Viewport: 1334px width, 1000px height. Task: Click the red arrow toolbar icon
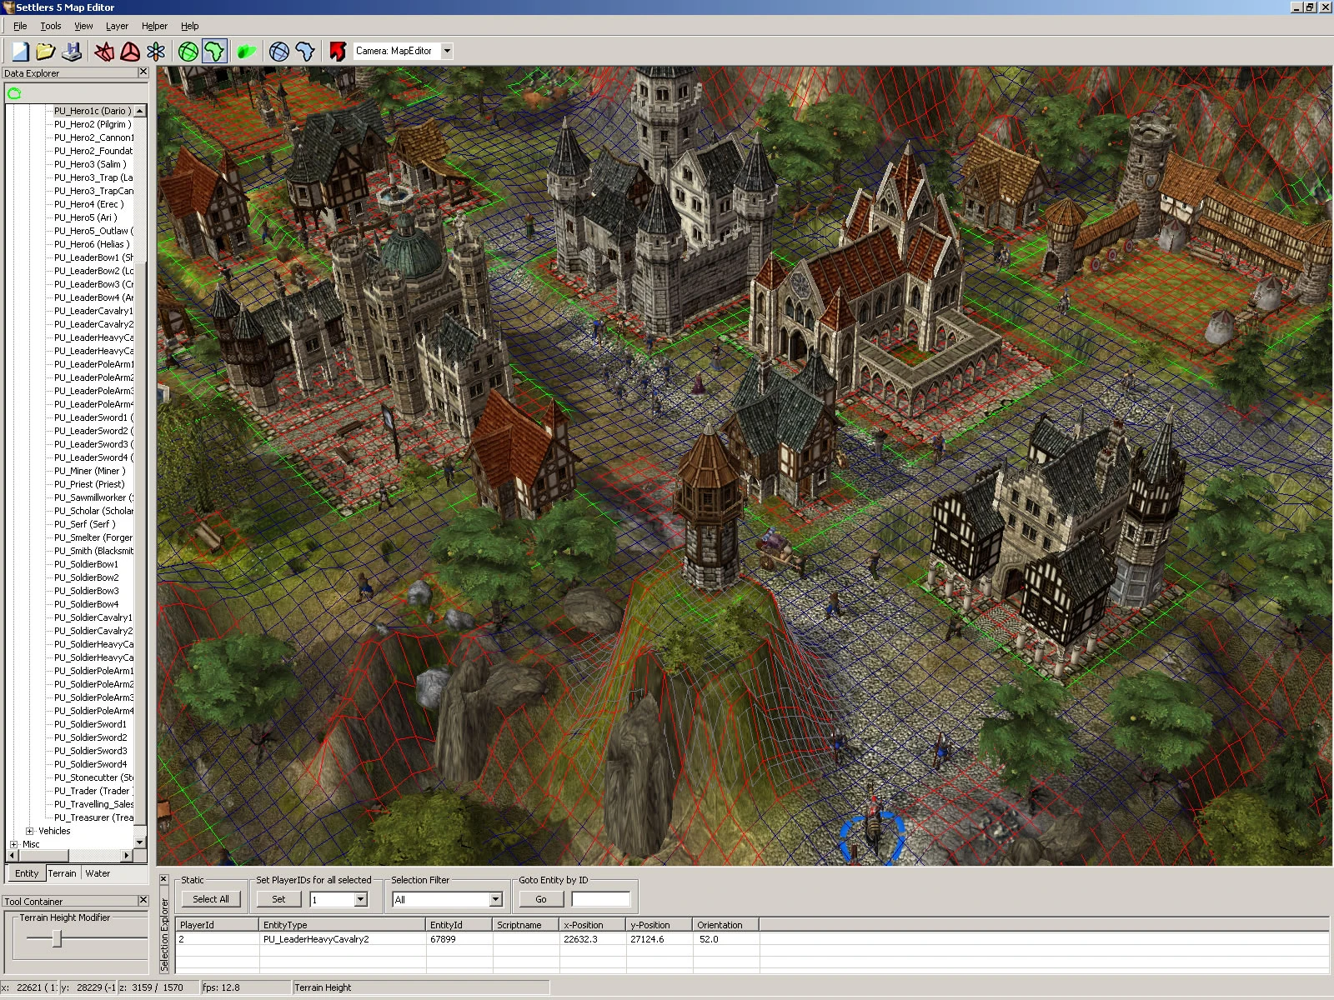point(337,52)
